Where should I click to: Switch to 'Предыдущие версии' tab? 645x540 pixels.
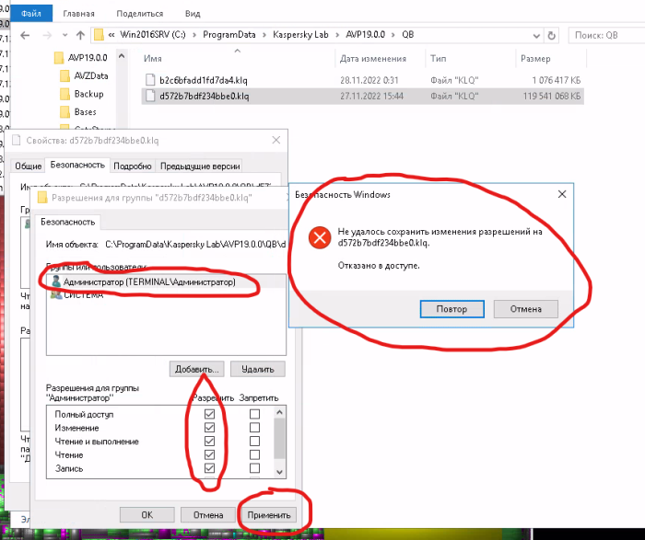point(200,166)
